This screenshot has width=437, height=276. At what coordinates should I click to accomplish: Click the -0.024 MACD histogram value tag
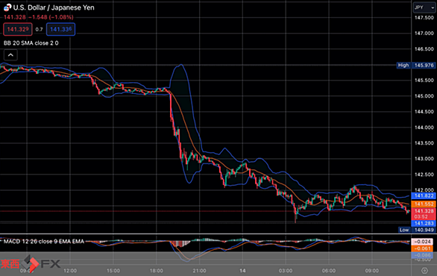tap(423, 242)
